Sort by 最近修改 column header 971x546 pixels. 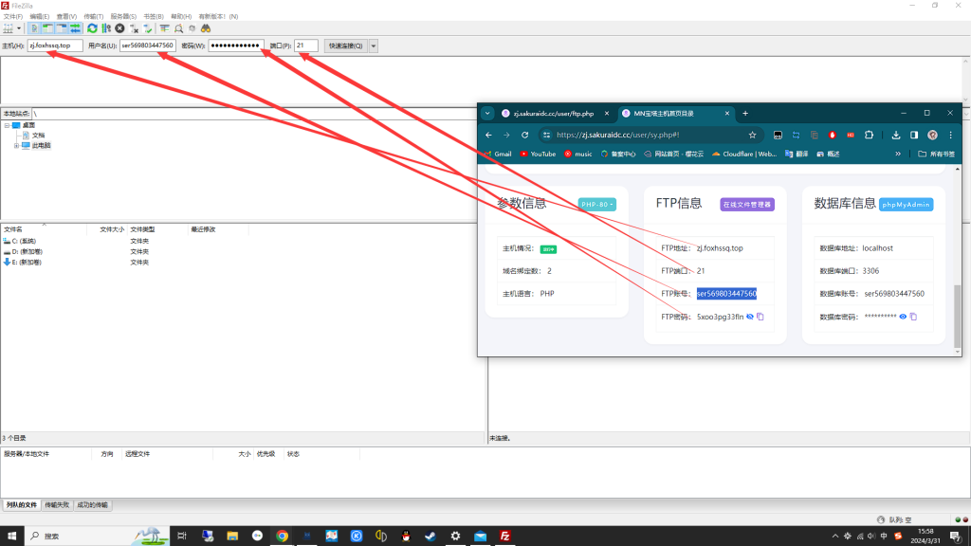tap(218, 229)
